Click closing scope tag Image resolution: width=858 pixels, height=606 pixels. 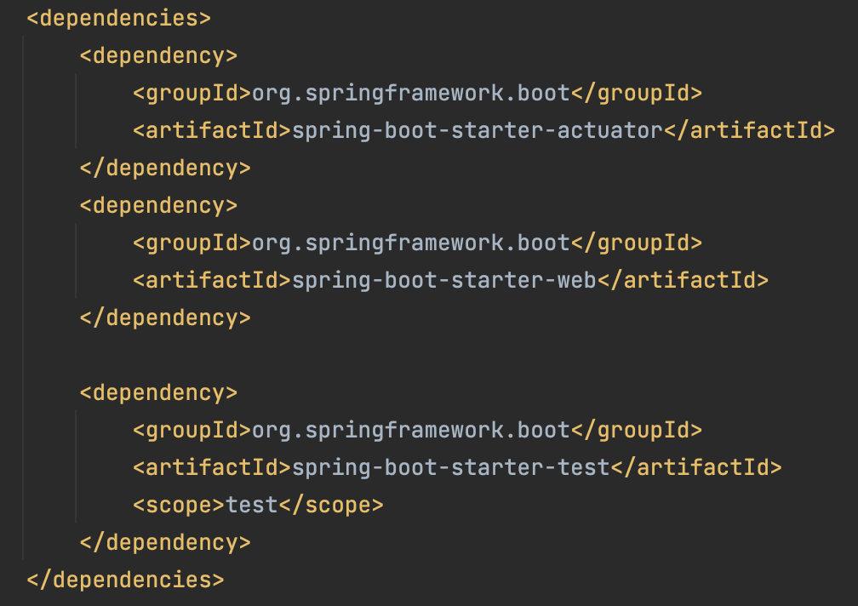(x=332, y=505)
